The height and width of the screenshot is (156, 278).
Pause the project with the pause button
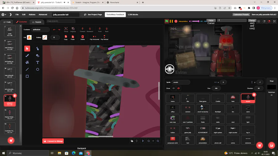[x=171, y=21]
